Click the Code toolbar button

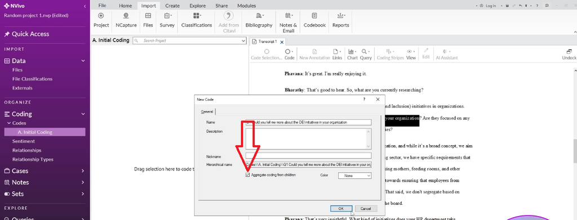pyautogui.click(x=289, y=55)
